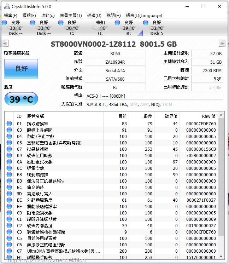This screenshot has height=264, width=229.
Task: Click the status orb for attribute C5
Action: 9,238
